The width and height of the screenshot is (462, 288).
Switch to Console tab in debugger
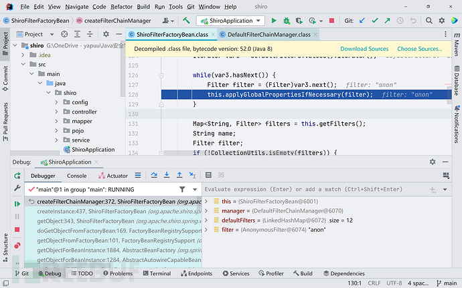coord(76,176)
